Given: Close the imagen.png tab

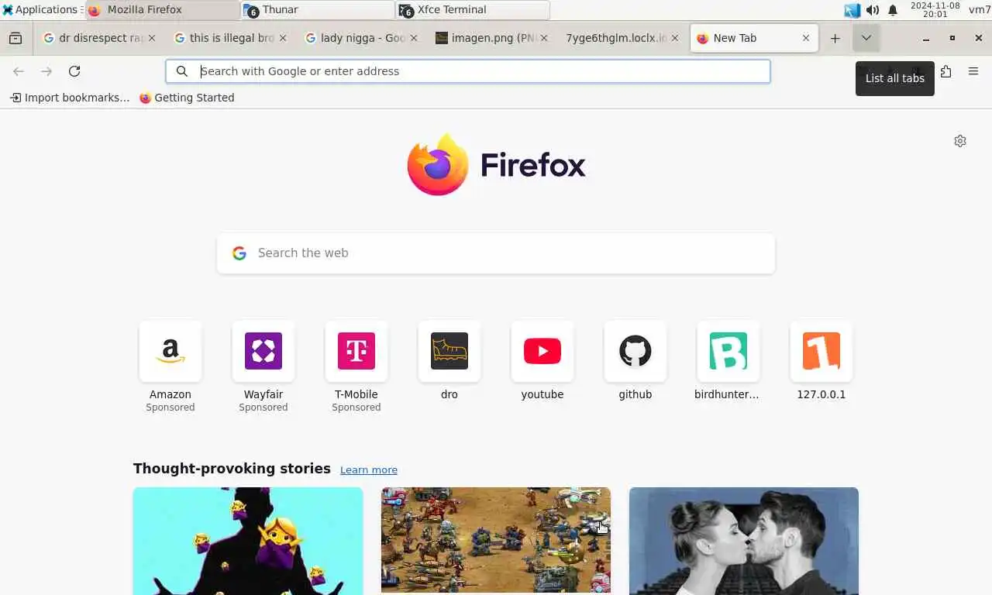Looking at the screenshot, I should (x=544, y=38).
